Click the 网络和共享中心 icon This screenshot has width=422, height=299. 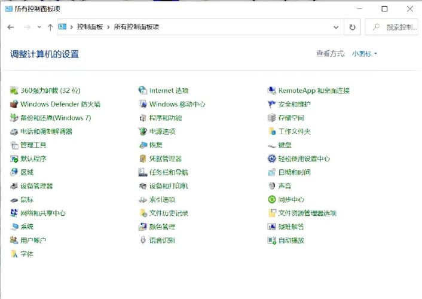(x=14, y=213)
